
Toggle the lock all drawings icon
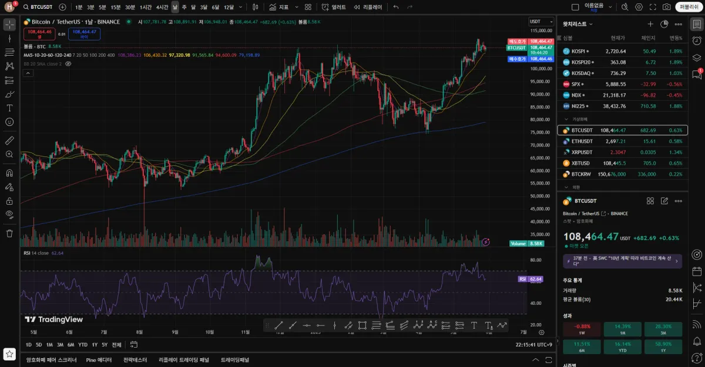point(9,201)
